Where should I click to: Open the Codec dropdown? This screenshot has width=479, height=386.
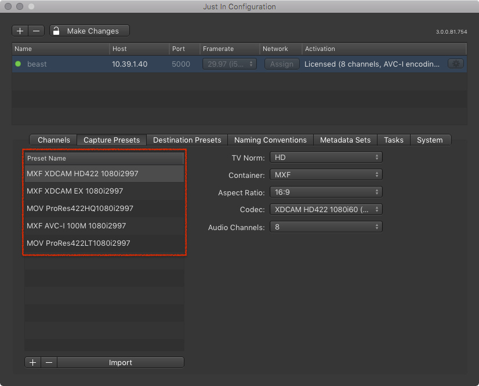tap(326, 209)
